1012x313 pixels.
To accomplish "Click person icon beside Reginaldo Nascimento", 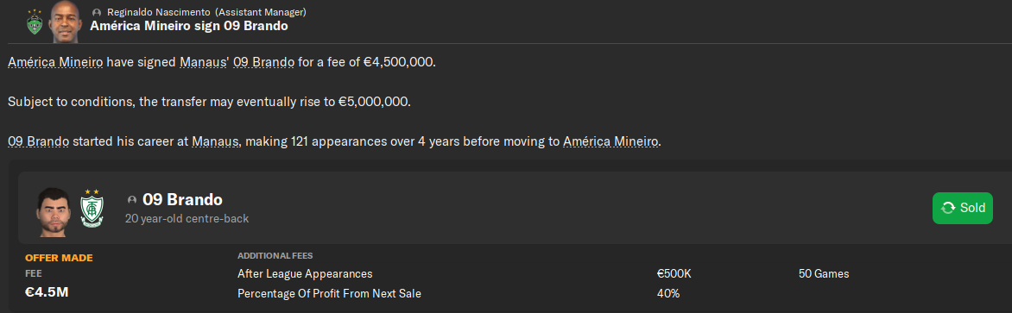I will pyautogui.click(x=97, y=12).
